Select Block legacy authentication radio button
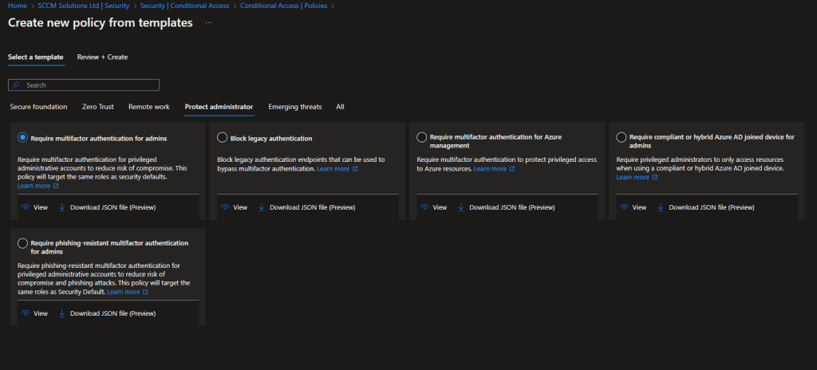Image resolution: width=817 pixels, height=370 pixels. click(x=223, y=138)
